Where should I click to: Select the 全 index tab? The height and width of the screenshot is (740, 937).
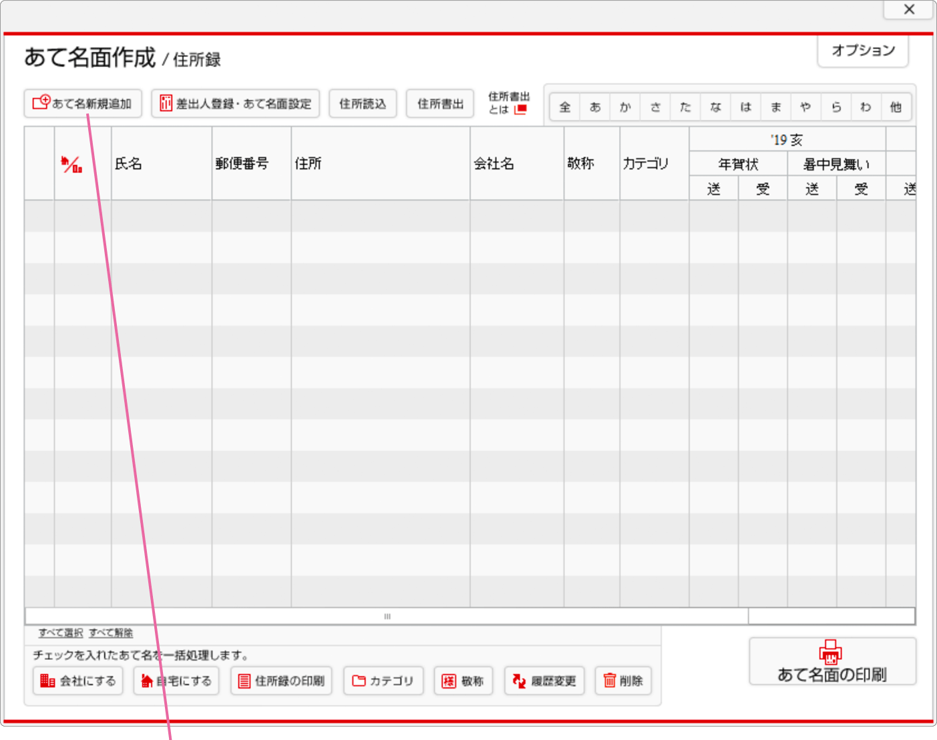tap(565, 107)
